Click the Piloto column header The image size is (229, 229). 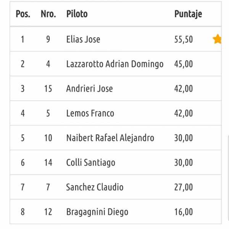click(77, 14)
